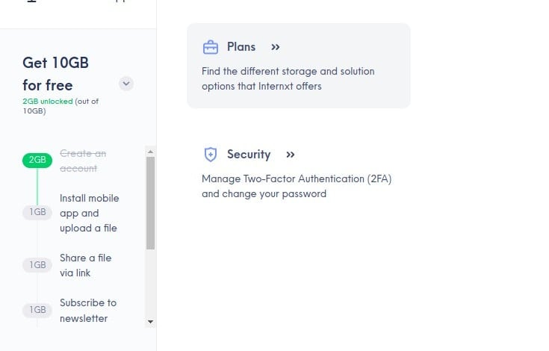Collapse the Get 10GB for free panel

pos(126,84)
